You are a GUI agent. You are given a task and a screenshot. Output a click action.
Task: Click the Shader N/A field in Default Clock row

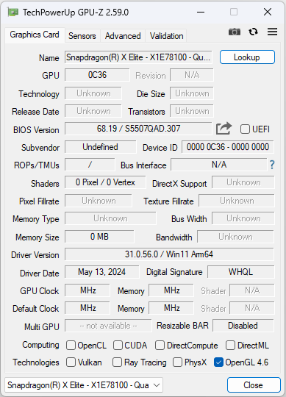click(252, 308)
